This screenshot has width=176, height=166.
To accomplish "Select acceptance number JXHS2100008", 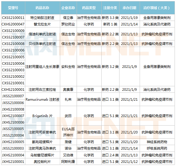I will pos(13,109).
